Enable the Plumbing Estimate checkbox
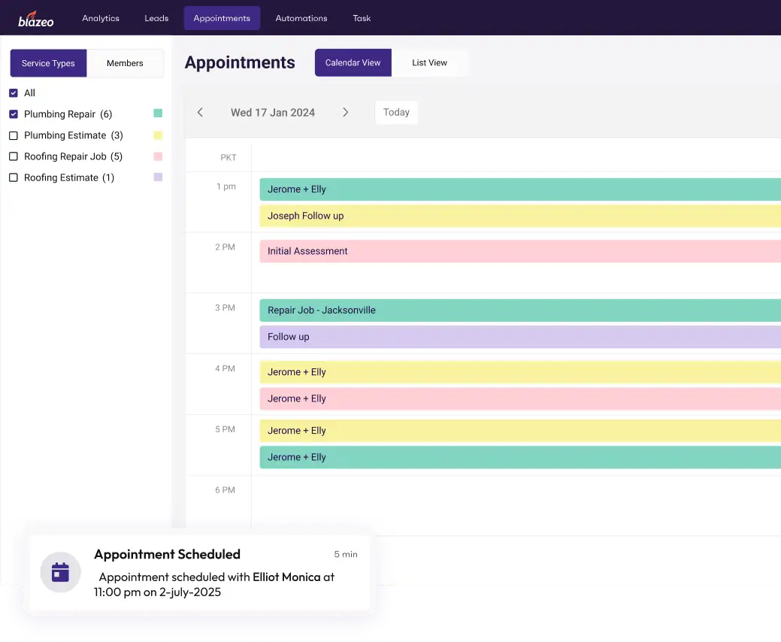 [x=14, y=135]
